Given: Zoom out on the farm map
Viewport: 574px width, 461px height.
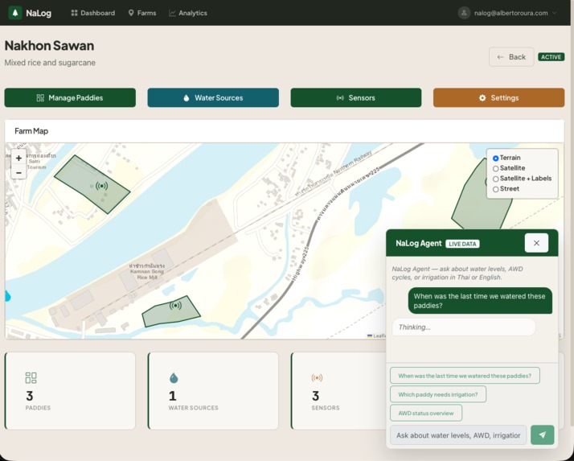Looking at the screenshot, I should coord(18,173).
